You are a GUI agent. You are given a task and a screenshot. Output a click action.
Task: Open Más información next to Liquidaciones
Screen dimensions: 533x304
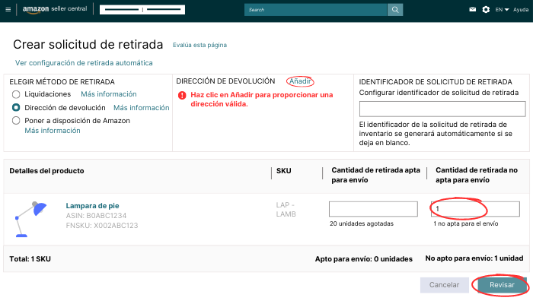109,94
